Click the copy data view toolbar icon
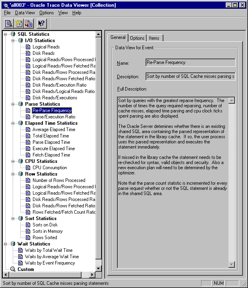The width and height of the screenshot is (248, 288). tap(29, 23)
